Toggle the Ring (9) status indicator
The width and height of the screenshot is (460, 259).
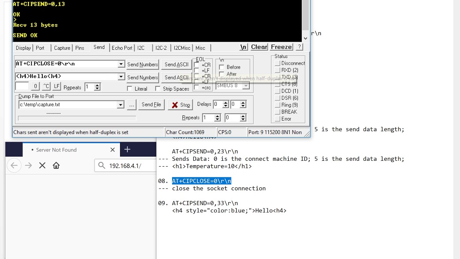[277, 105]
